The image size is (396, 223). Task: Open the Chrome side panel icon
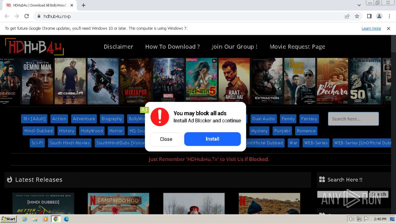point(369,16)
